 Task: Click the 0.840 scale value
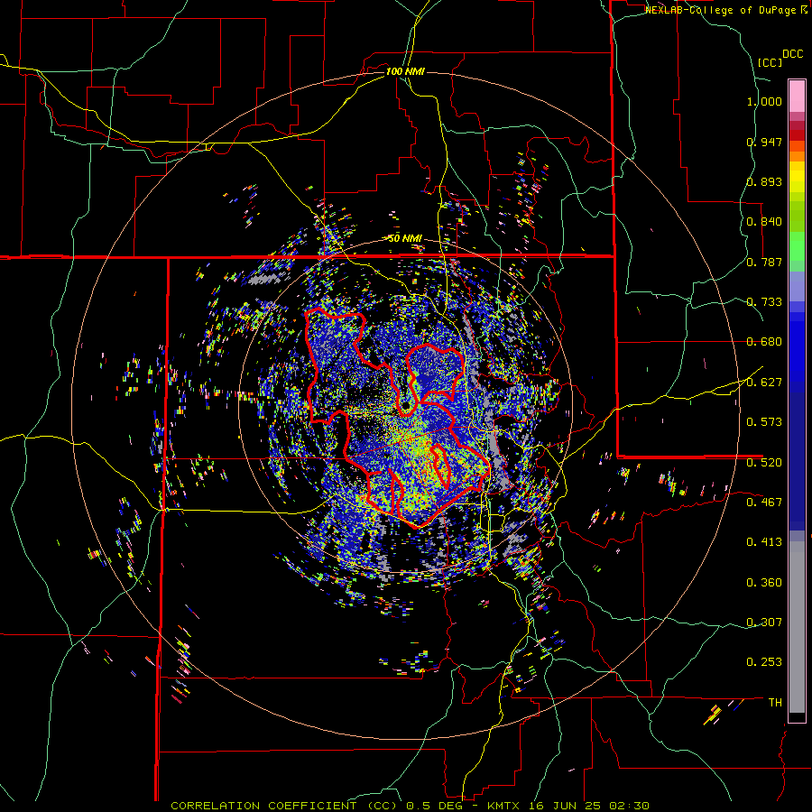(x=764, y=222)
